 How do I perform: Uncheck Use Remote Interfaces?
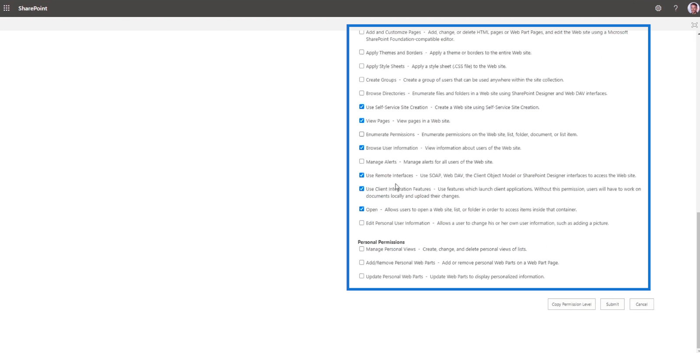[361, 175]
